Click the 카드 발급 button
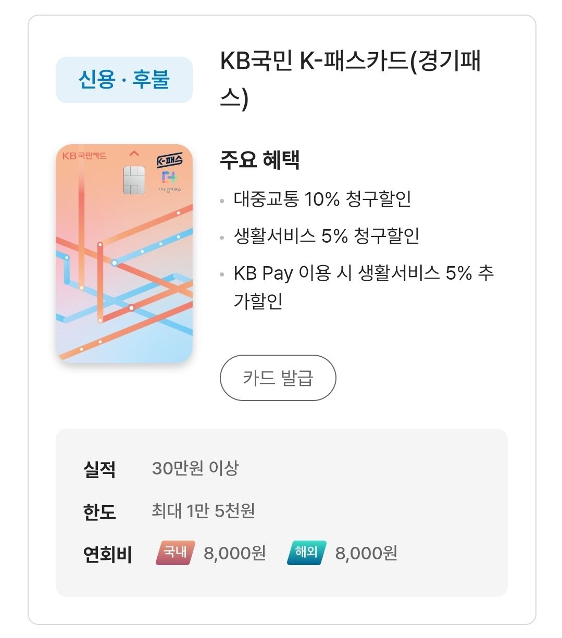Image resolution: width=562 pixels, height=638 pixels. [x=279, y=379]
